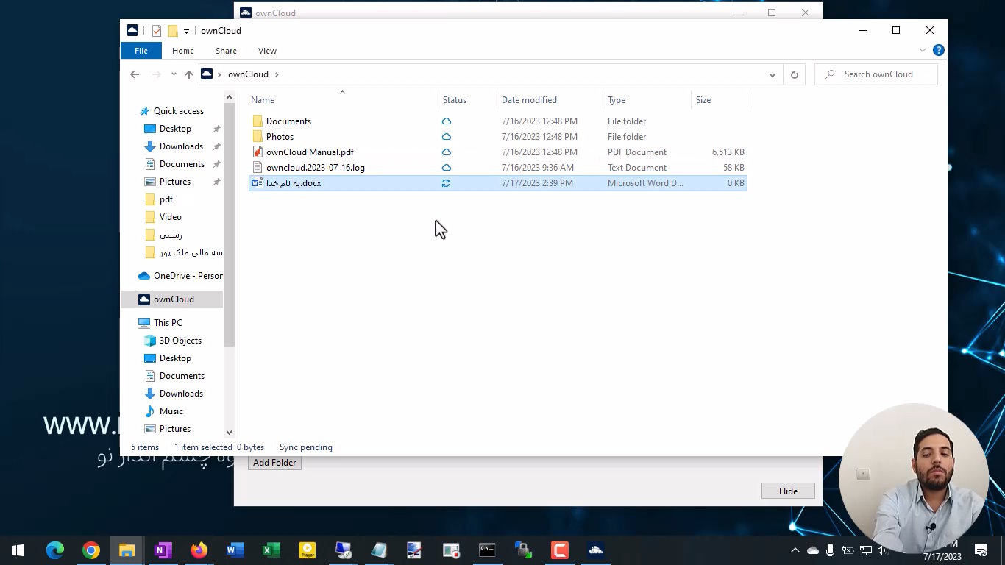Open Explorer Help question mark icon
1005x565 pixels.
pos(938,51)
